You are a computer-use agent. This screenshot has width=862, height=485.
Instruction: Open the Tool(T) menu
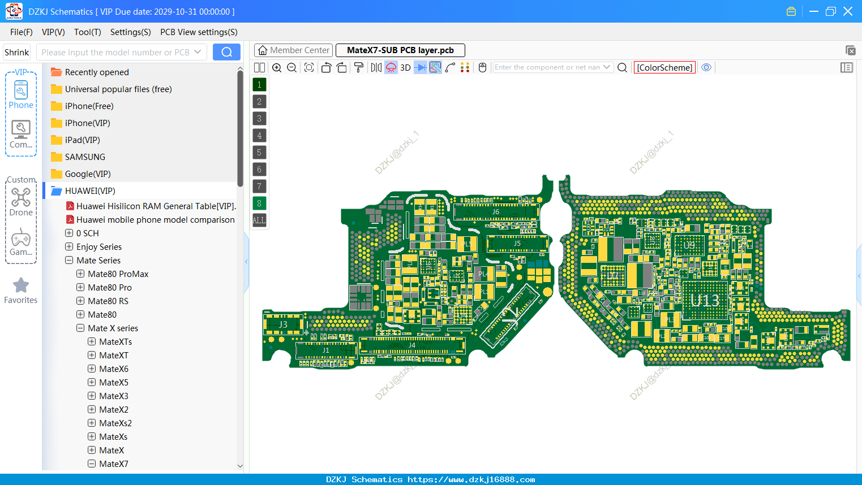click(88, 32)
